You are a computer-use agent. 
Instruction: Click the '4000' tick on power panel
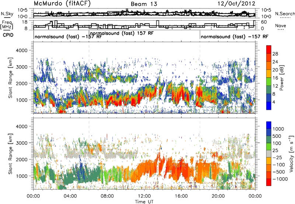[22, 50]
